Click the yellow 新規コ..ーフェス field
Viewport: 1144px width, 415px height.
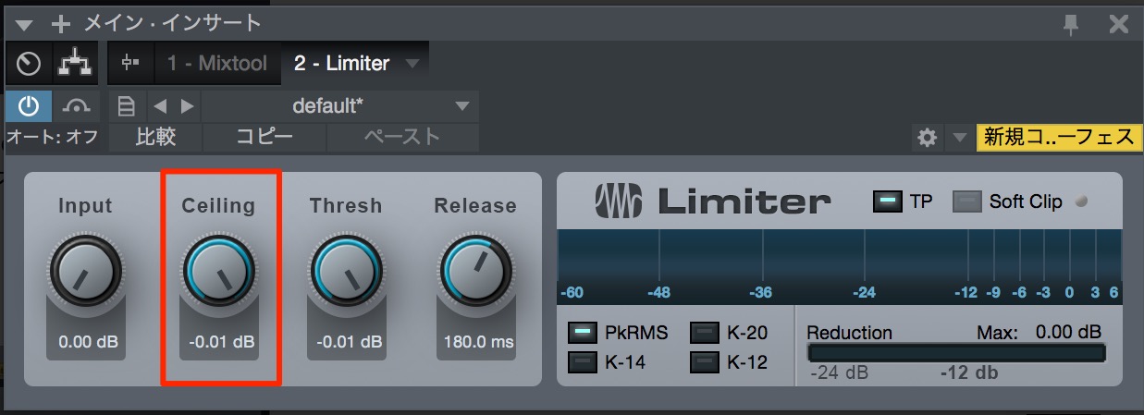coord(1059,138)
